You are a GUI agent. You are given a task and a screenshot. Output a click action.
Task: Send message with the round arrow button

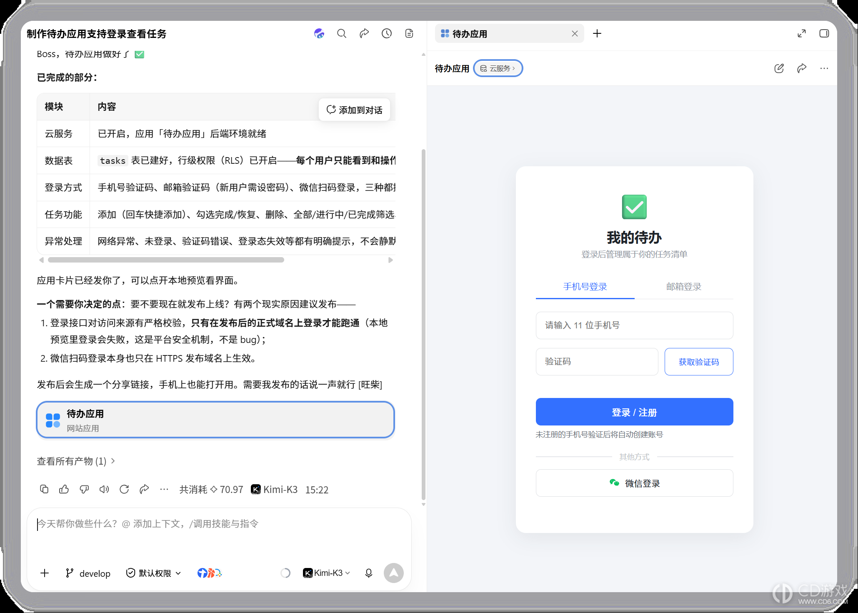coord(394,573)
